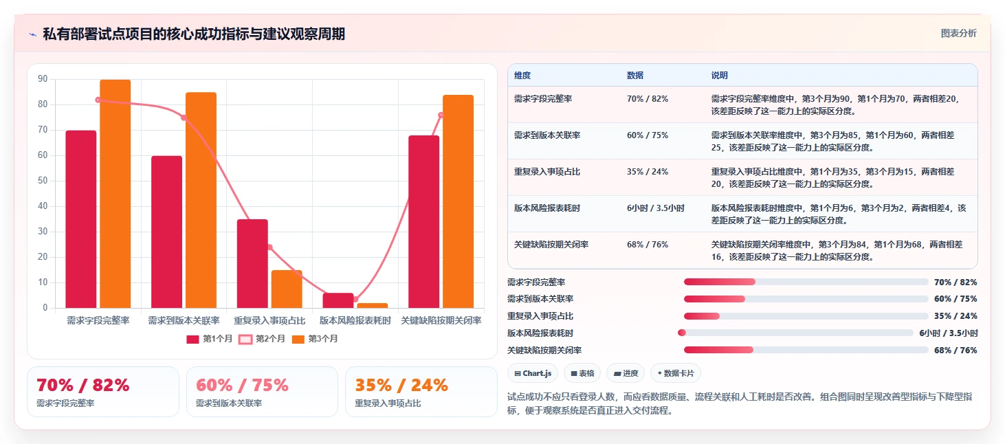Viewport: 1005px width, 444px height.
Task: Select the 数据卡片 tag chip
Action: [x=675, y=373]
